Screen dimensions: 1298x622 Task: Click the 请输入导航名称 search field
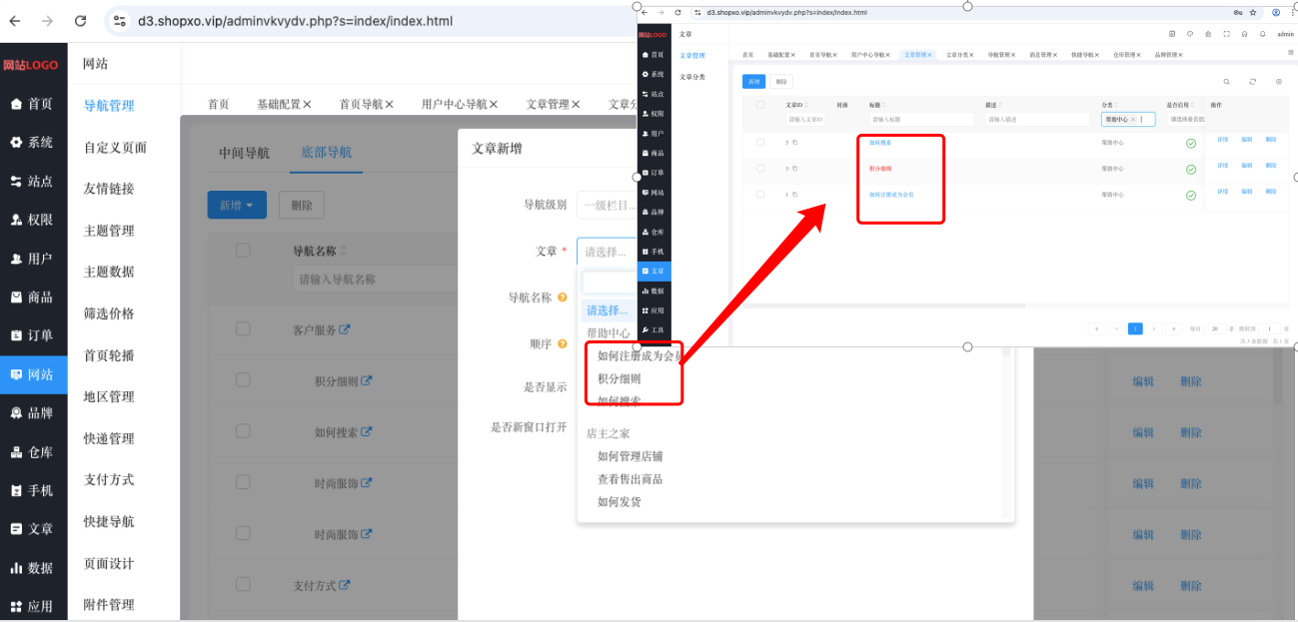[375, 280]
